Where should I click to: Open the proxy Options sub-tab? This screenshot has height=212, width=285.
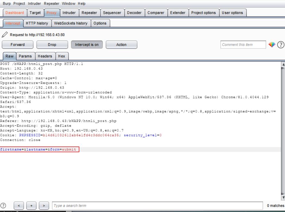pyautogui.click(x=100, y=23)
